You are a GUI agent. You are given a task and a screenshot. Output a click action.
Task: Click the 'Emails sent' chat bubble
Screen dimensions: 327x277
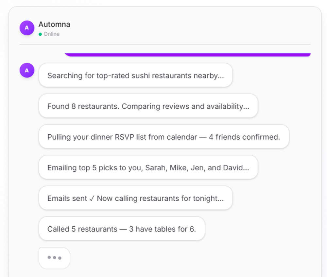coord(135,198)
